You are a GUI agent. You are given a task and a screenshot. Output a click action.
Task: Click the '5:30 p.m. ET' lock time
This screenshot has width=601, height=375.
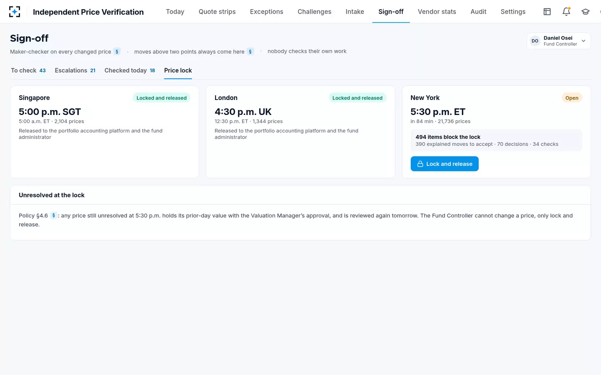click(x=438, y=112)
